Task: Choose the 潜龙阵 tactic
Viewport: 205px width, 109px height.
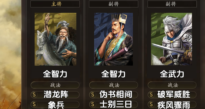Action: click(x=56, y=95)
